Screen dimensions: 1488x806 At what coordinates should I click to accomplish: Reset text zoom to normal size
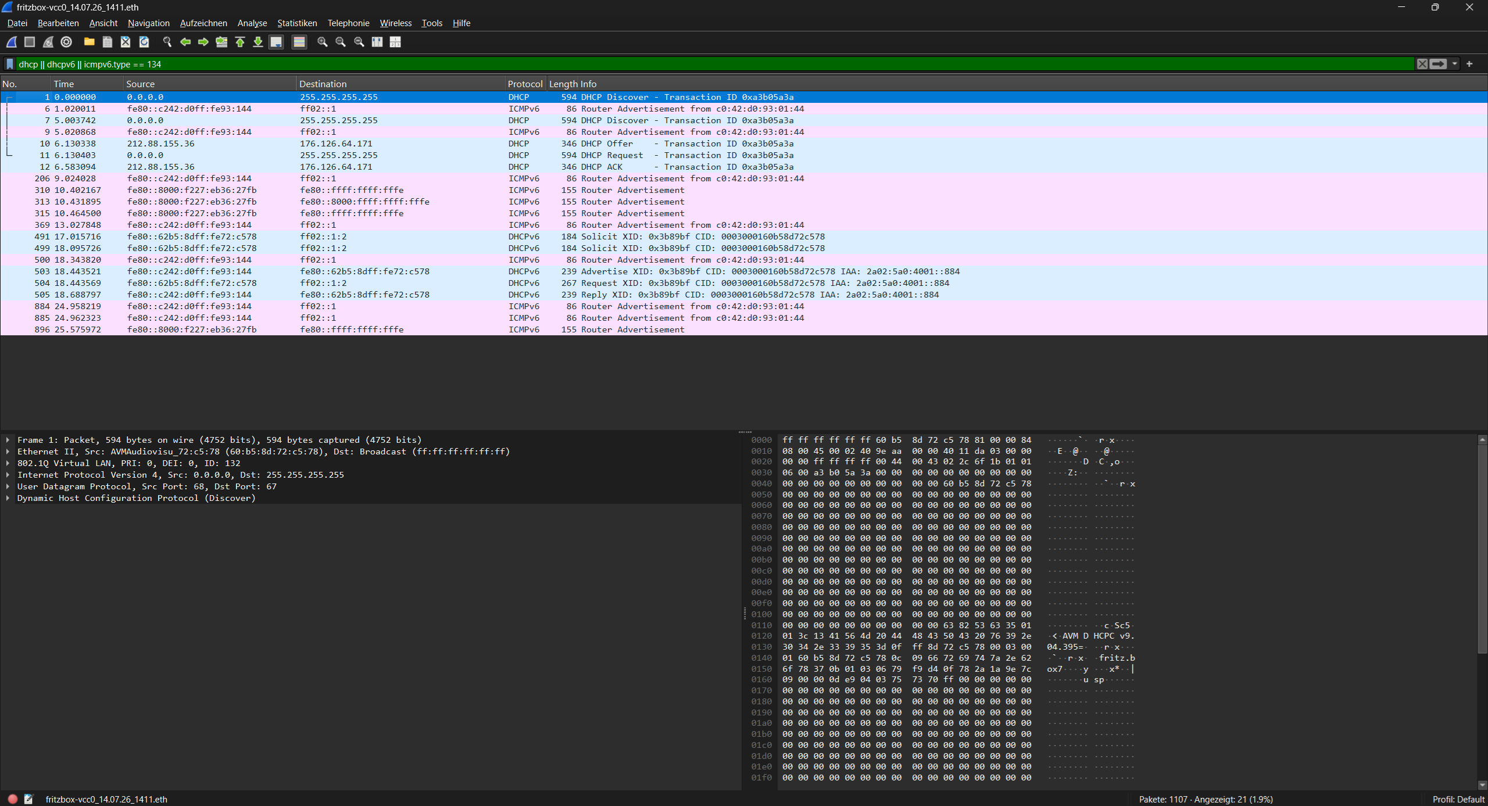click(359, 42)
